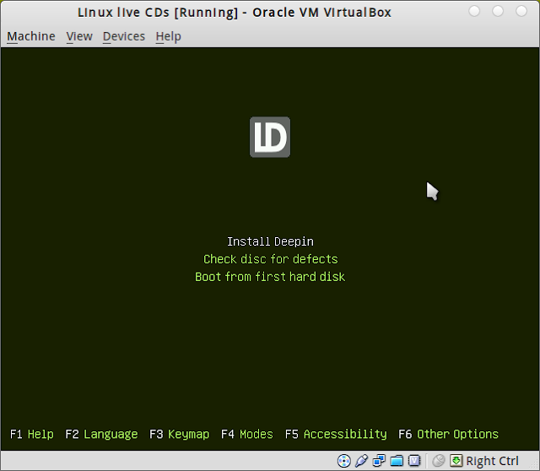This screenshot has height=471, width=540.
Task: Select the Install Deepin boot entry
Action: coord(270,241)
